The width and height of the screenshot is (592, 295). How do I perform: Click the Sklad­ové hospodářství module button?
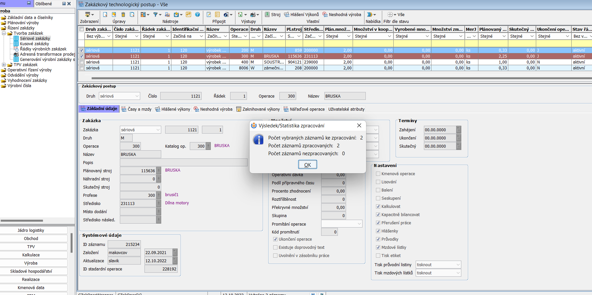(31, 271)
